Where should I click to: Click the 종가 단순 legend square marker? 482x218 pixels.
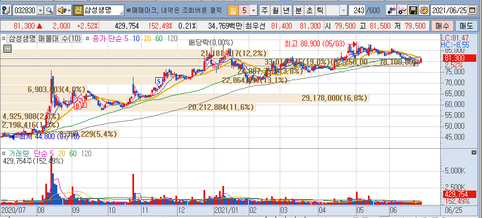(x=87, y=39)
